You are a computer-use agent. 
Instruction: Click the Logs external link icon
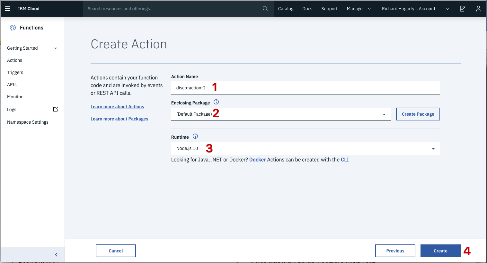click(x=56, y=109)
